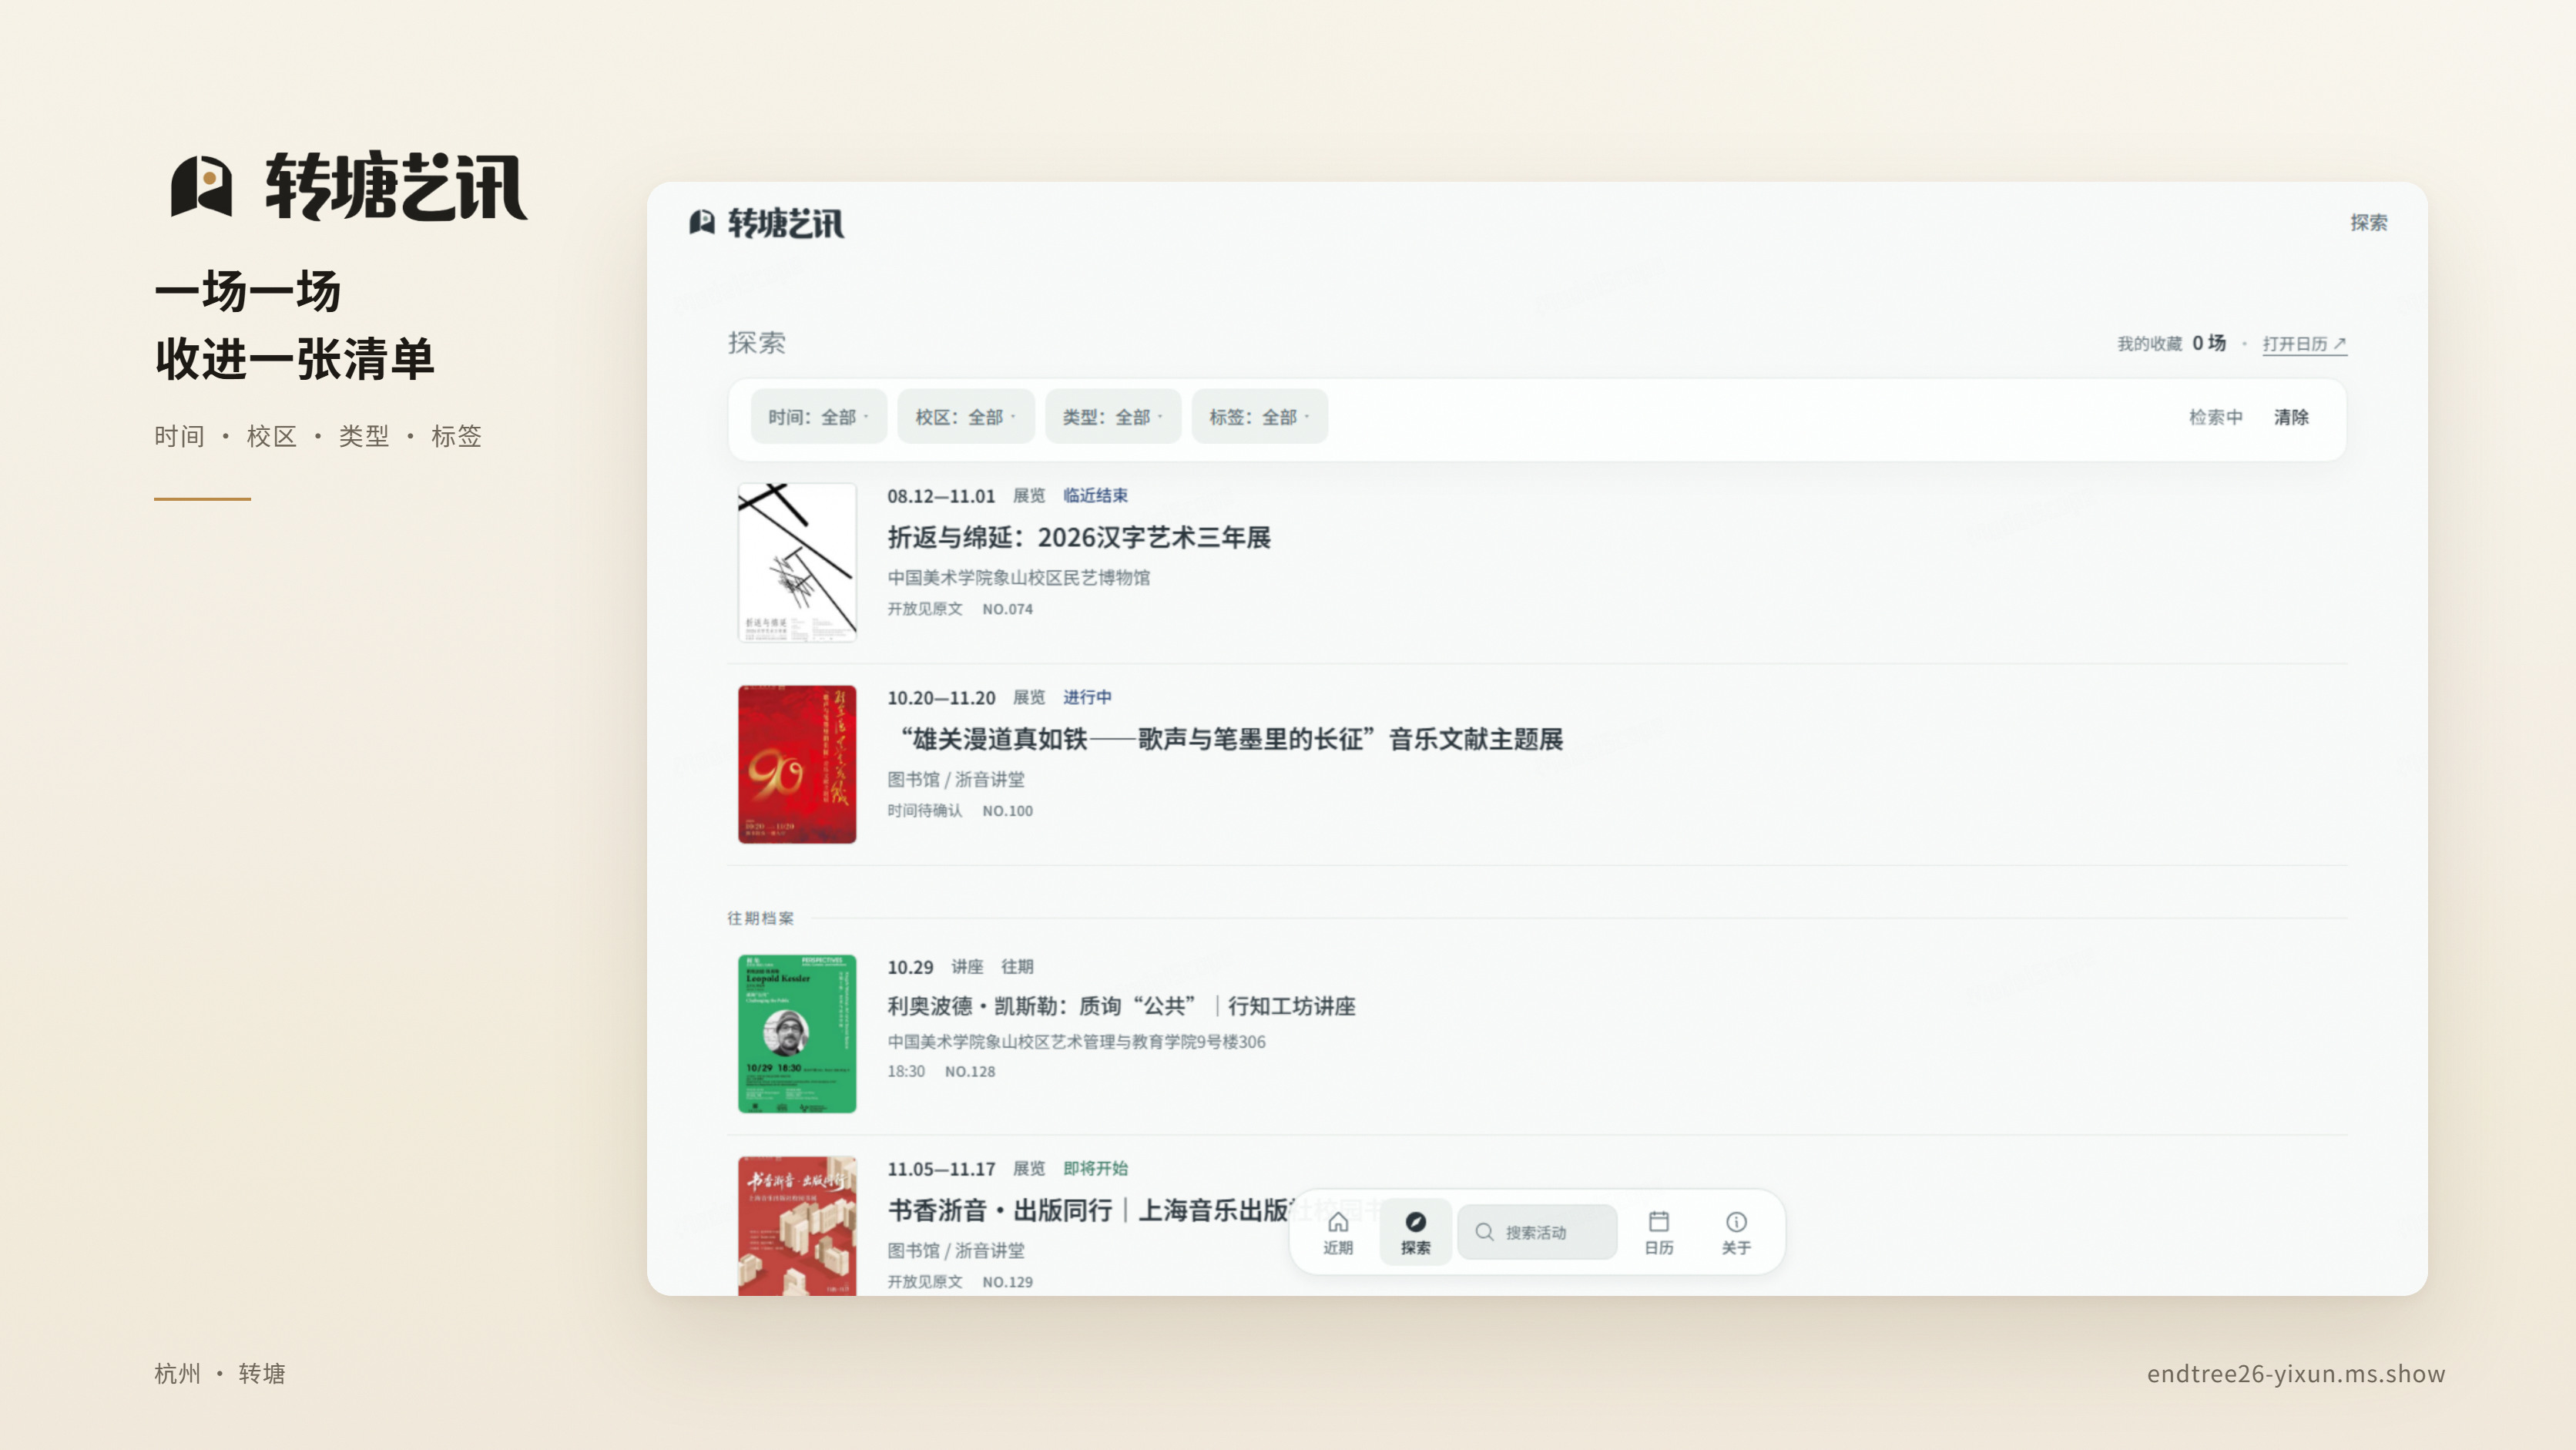Click the NO.074 entry number

pos(1007,609)
